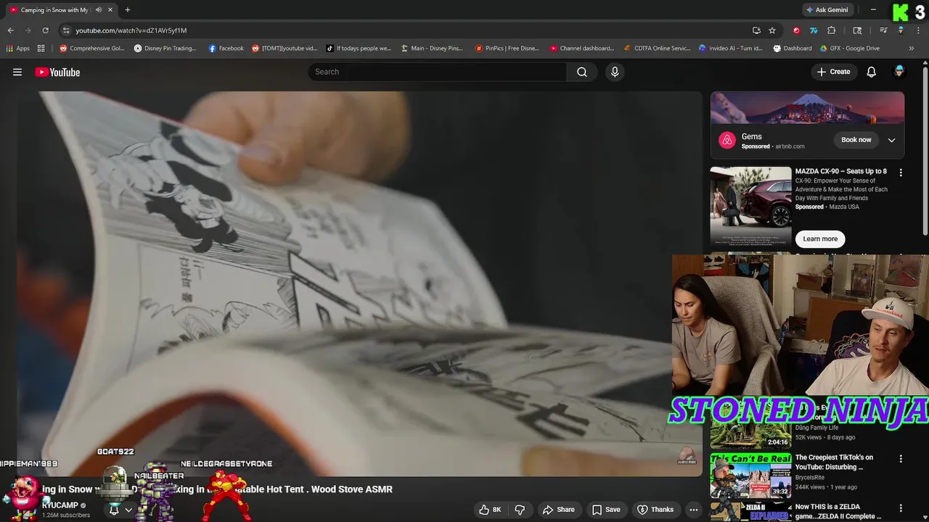Go forward in Chrome history
Image resolution: width=929 pixels, height=522 pixels.
point(28,30)
